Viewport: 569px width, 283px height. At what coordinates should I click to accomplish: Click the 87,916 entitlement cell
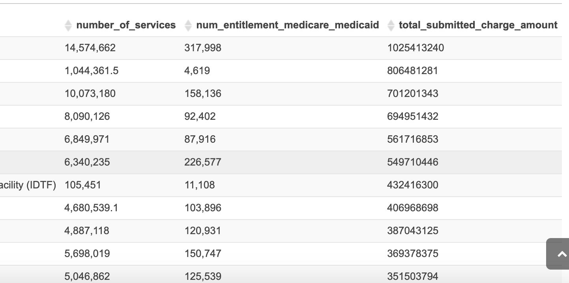[x=200, y=140]
